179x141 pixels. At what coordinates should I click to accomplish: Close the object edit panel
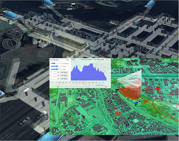tap(67, 60)
